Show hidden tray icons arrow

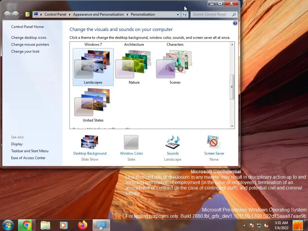tap(244, 225)
